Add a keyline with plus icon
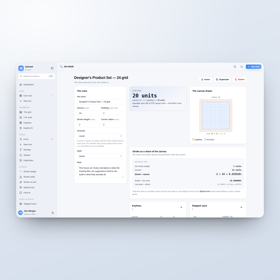This screenshot has height=280, width=280. [181, 207]
